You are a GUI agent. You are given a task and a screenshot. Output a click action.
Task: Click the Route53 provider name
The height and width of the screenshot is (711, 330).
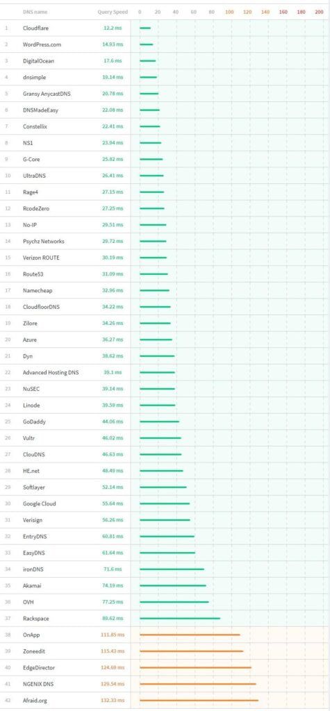33,274
